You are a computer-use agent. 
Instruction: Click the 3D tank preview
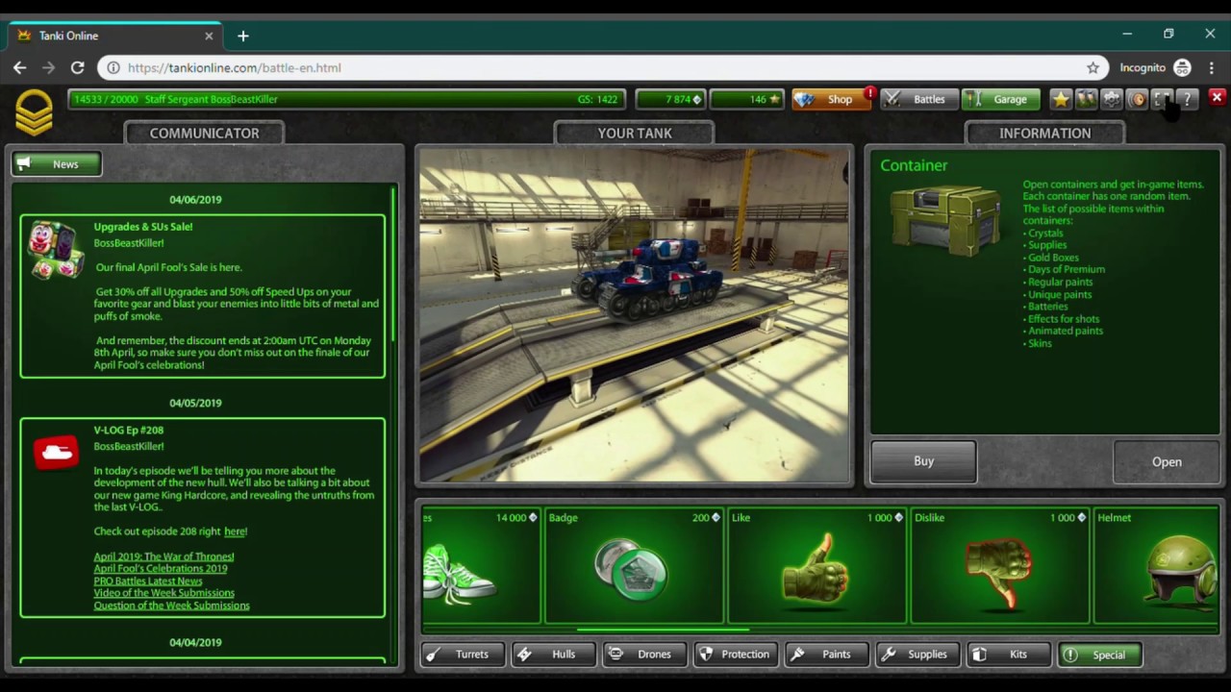coord(635,315)
